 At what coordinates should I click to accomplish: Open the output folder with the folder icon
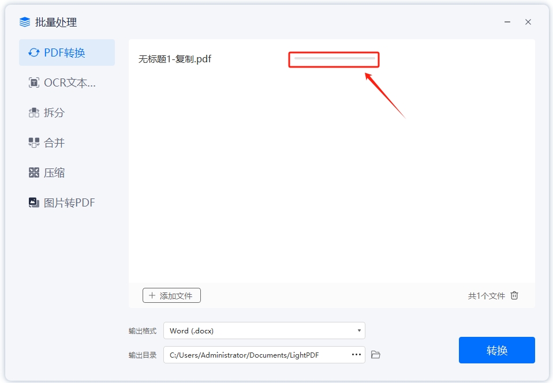coord(374,355)
